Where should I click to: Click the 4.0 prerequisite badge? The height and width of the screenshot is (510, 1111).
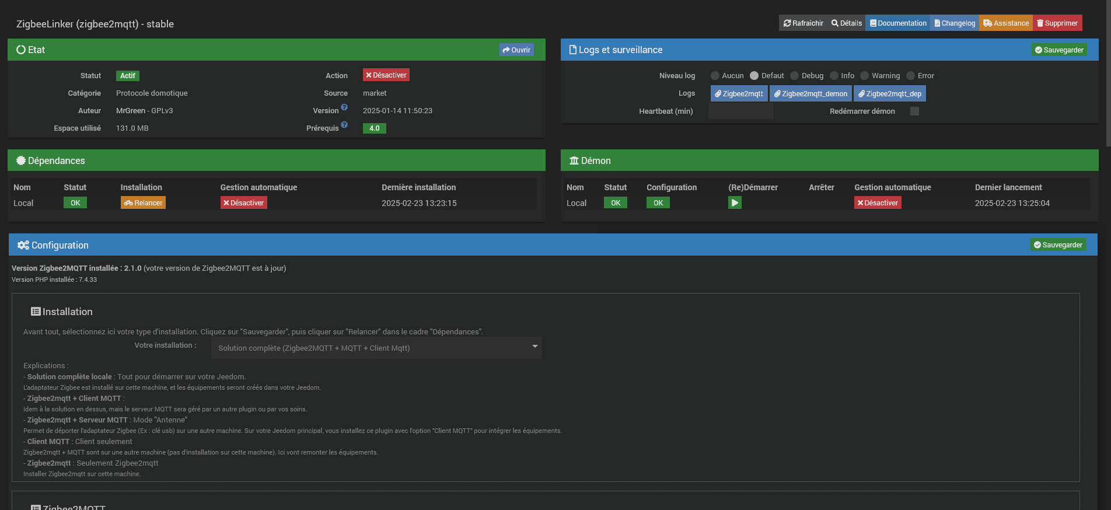coord(375,128)
